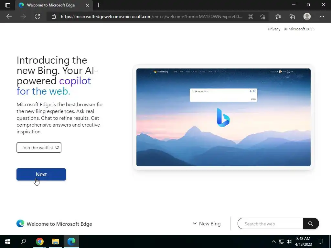The width and height of the screenshot is (331, 248).
Task: Click the 'Introducing the new Bing' heading
Action: point(57,76)
